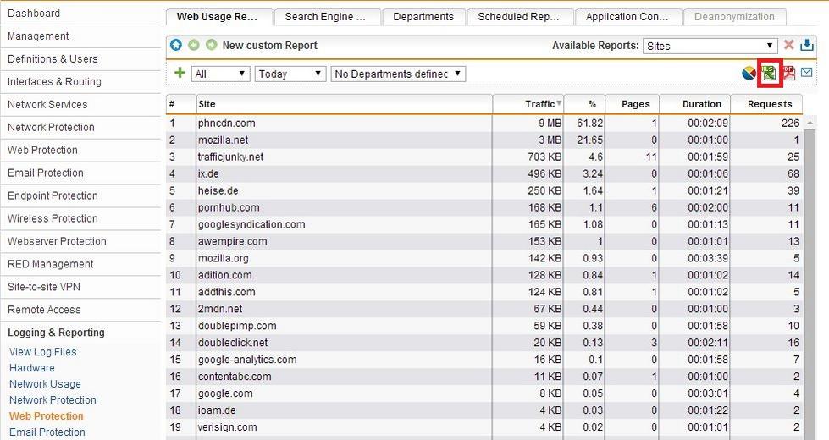The width and height of the screenshot is (829, 440).
Task: Send the report by email icon
Action: click(x=806, y=73)
